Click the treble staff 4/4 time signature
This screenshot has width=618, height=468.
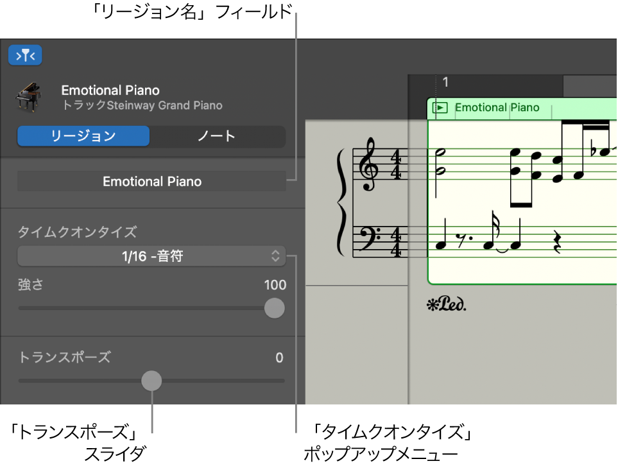396,164
